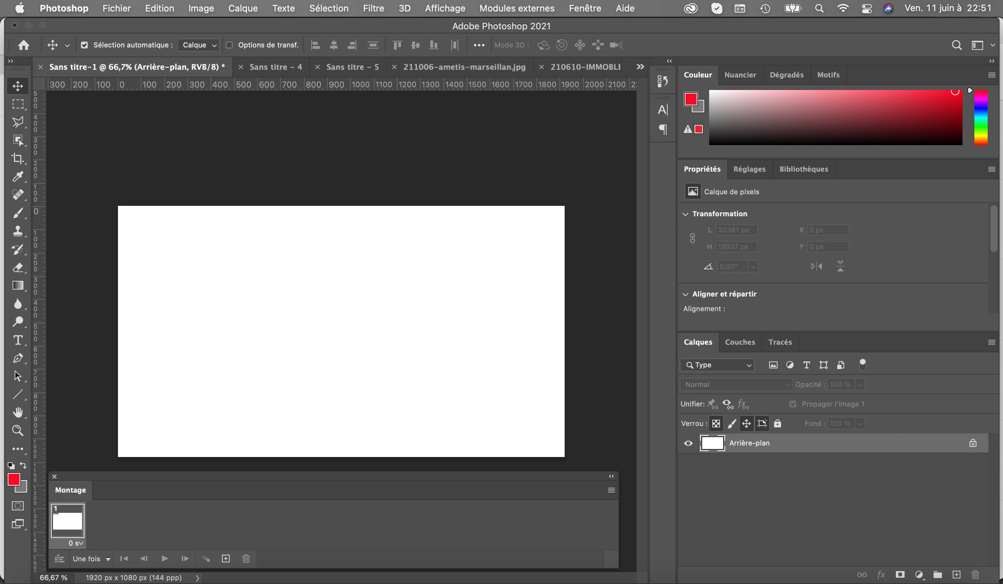Image resolution: width=1003 pixels, height=584 pixels.
Task: Click the red foreground color swatch in toolbar
Action: click(x=14, y=479)
